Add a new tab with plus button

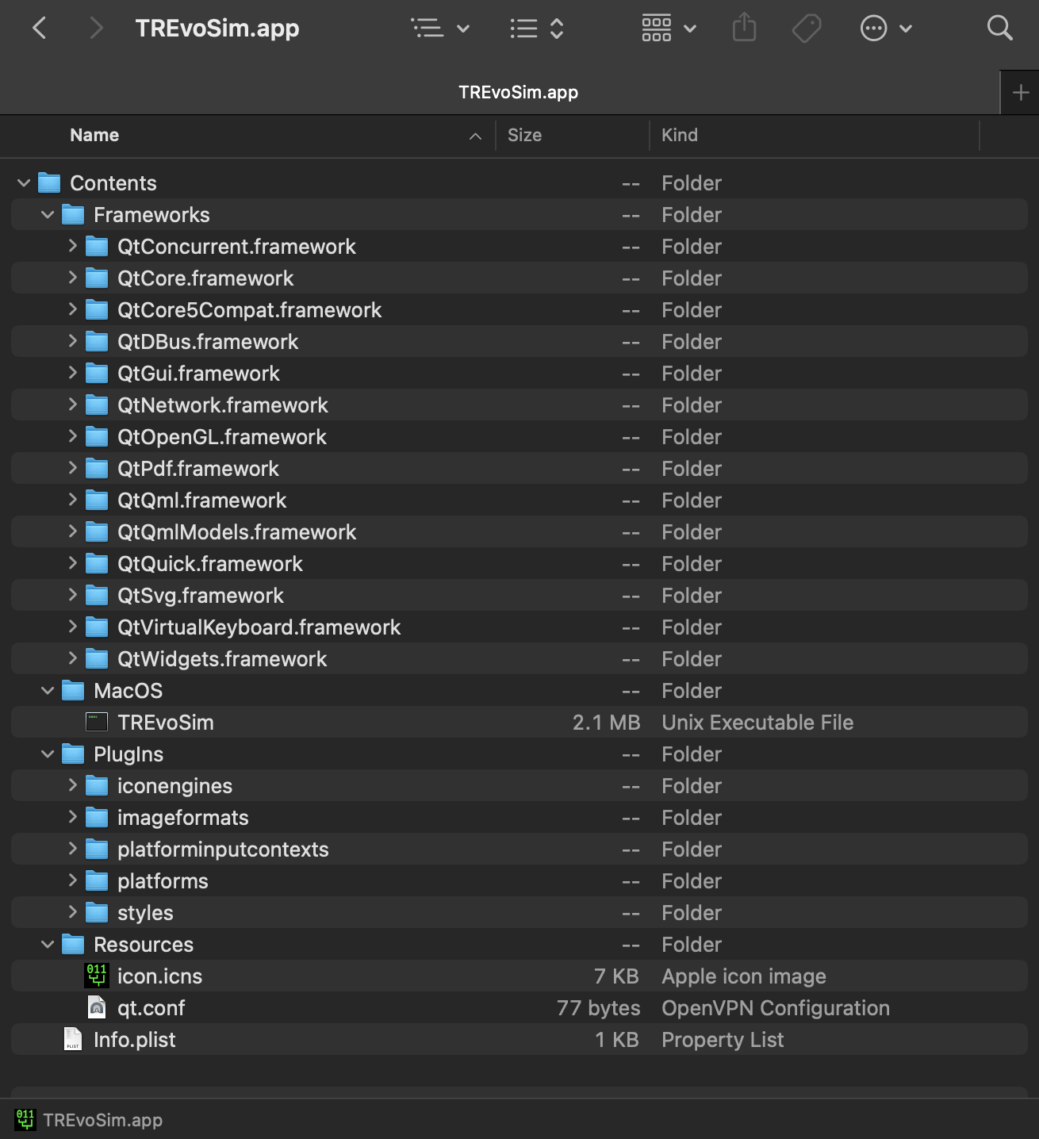point(1021,93)
